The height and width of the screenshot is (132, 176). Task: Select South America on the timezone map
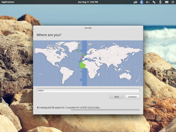[x=67, y=75]
